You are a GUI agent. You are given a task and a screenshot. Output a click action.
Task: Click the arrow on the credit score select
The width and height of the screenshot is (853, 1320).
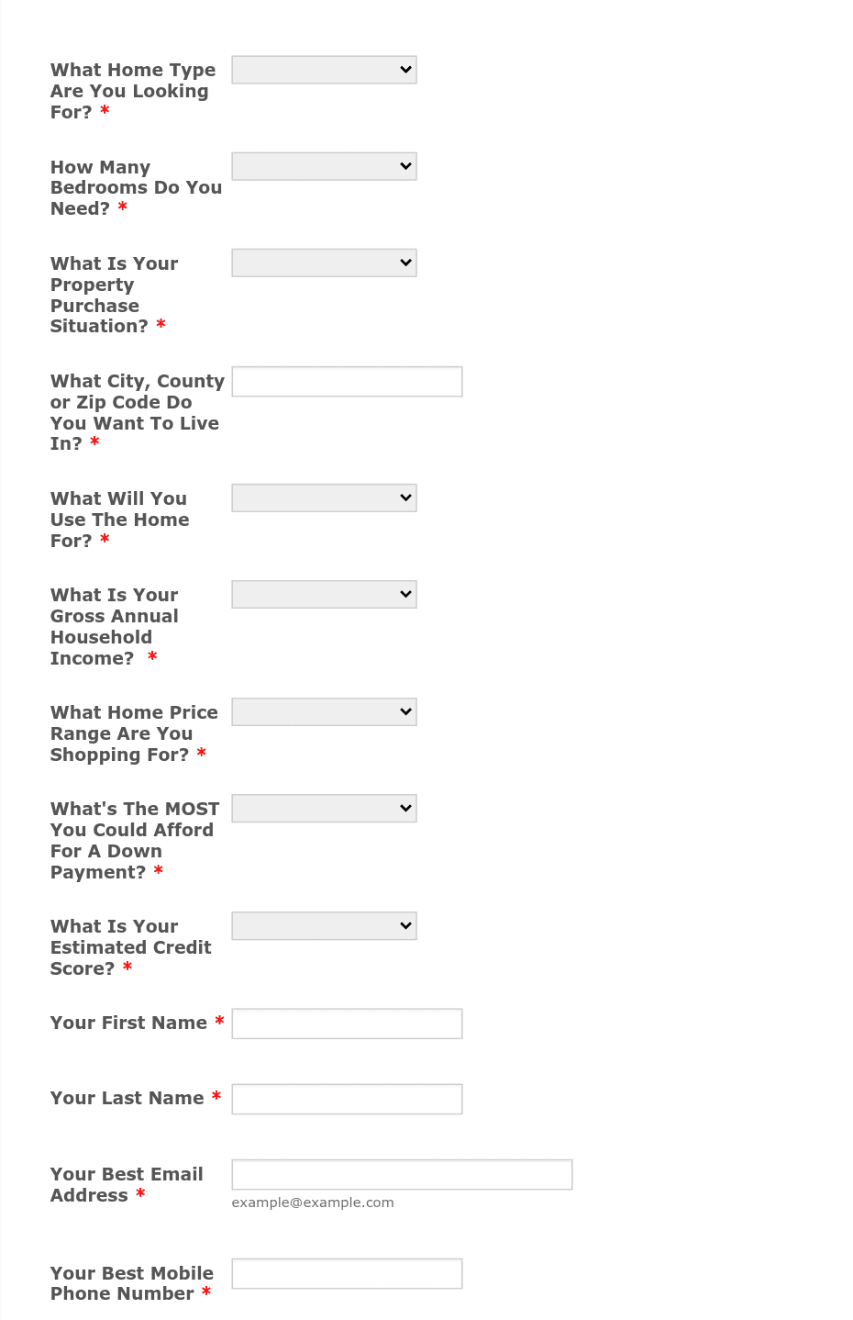click(x=405, y=925)
